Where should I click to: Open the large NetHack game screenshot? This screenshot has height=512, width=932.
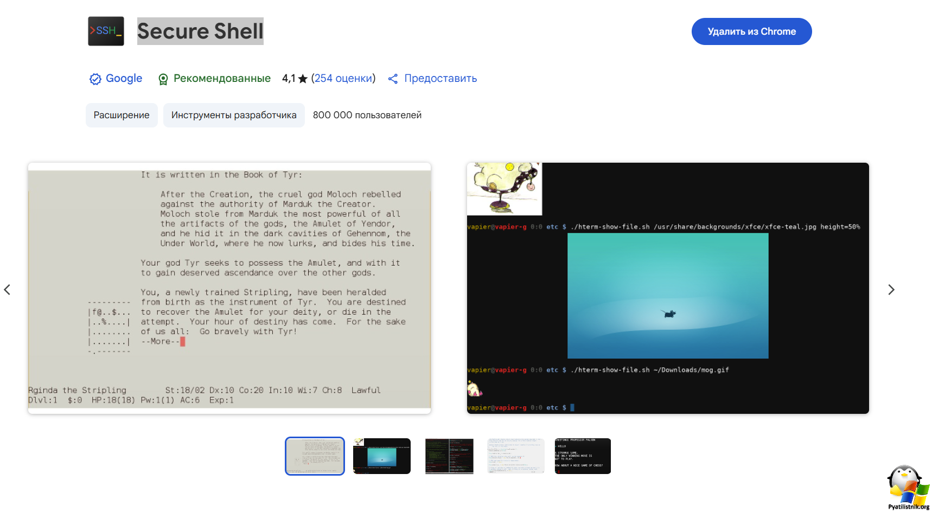tap(229, 288)
